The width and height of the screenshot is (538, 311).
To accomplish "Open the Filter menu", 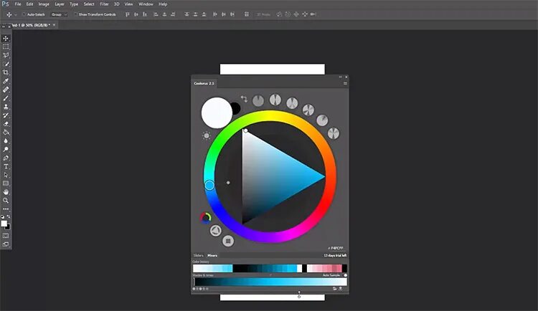I will point(104,4).
